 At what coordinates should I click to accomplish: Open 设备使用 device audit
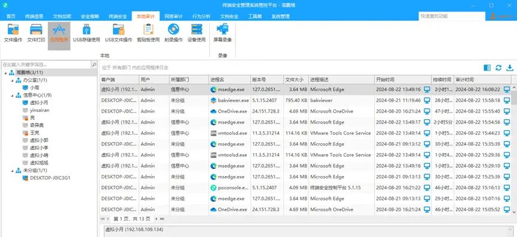(197, 33)
